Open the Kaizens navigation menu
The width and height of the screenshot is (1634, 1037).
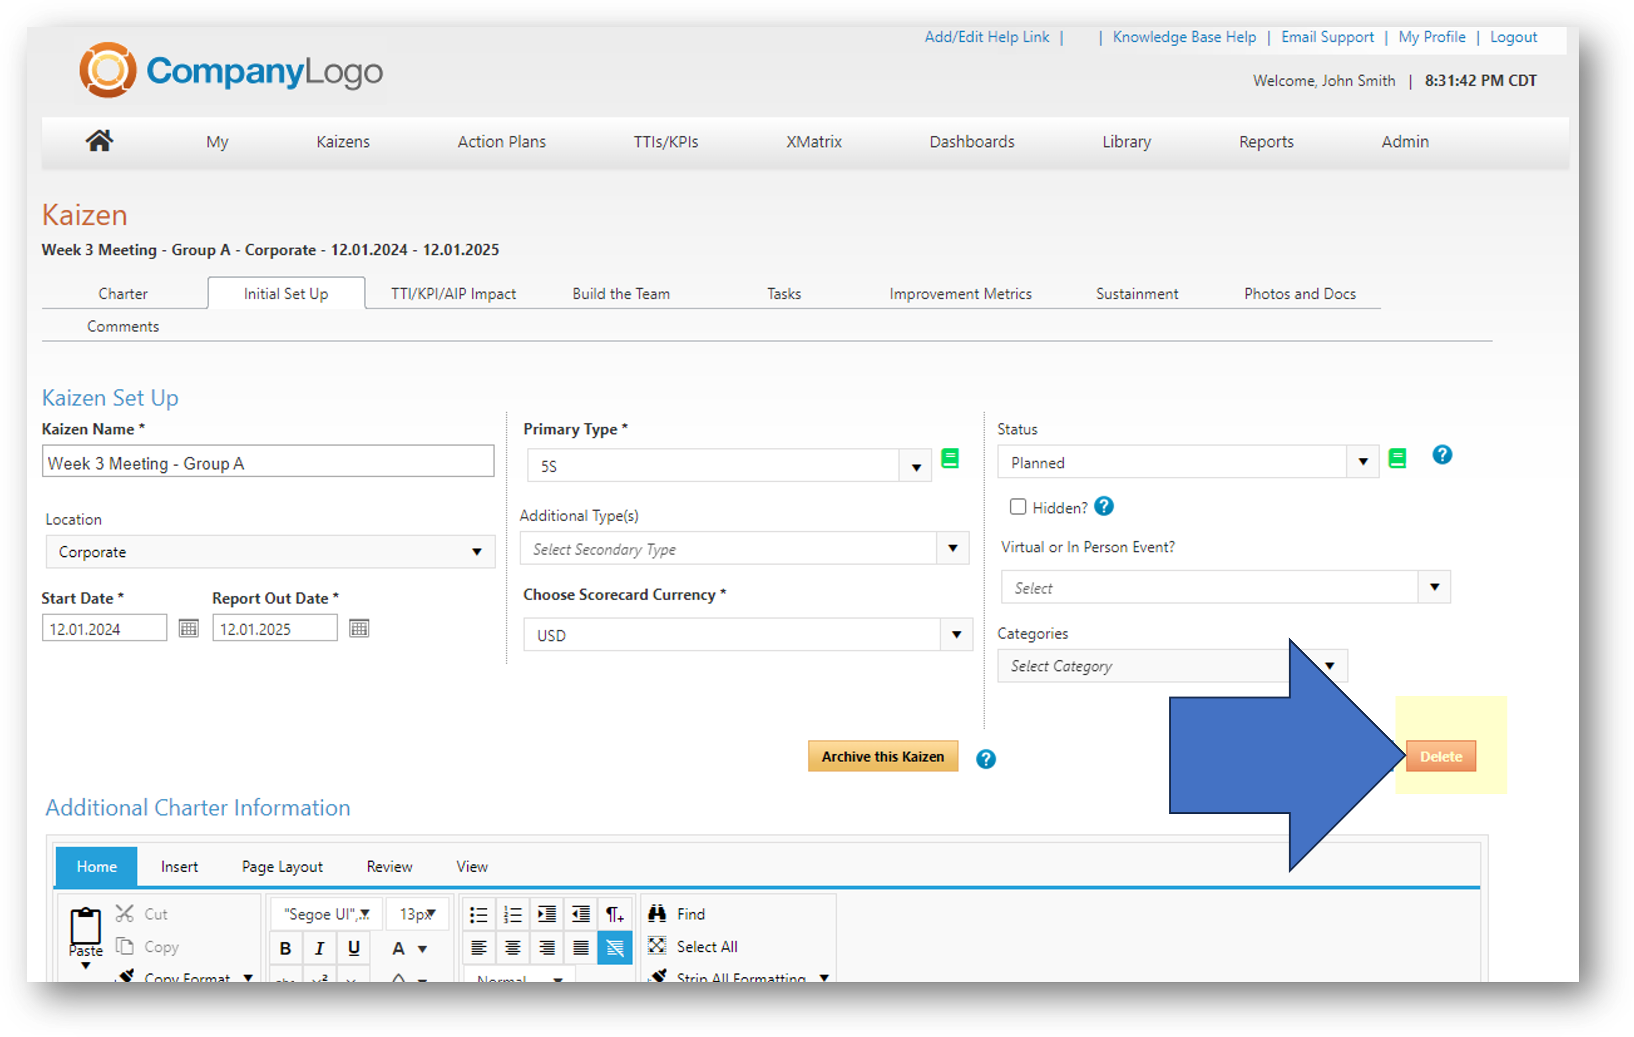[343, 141]
